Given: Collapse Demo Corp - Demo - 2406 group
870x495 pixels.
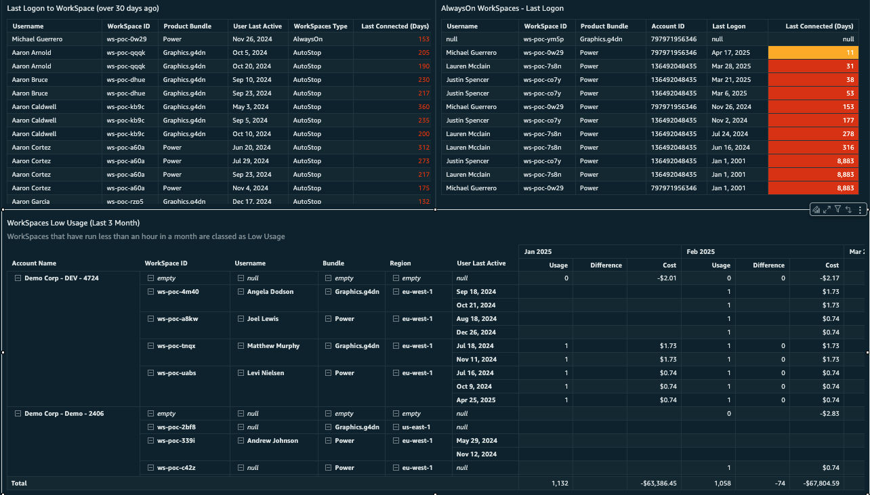Looking at the screenshot, I should pos(18,414).
